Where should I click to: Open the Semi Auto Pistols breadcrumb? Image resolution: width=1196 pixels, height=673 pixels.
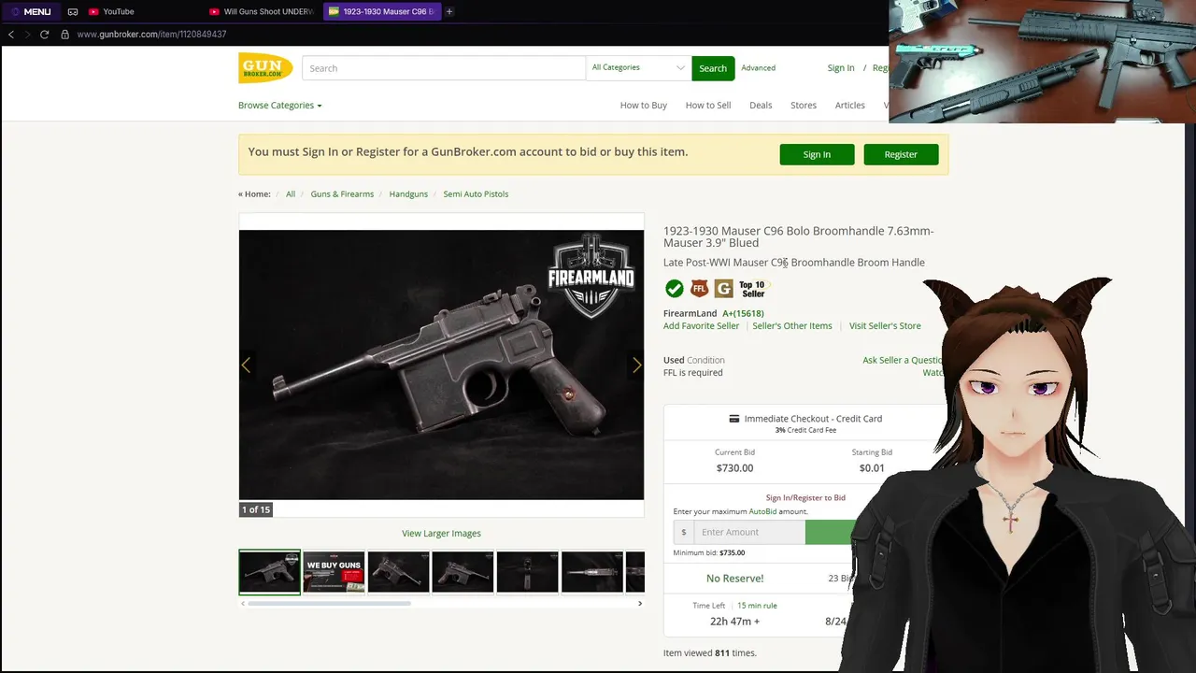(x=476, y=194)
